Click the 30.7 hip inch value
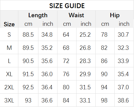 [x=123, y=35]
